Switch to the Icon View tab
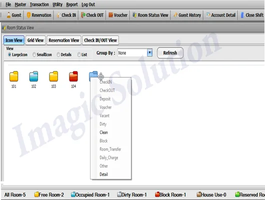The height and width of the screenshot is (200, 265). (x=14, y=40)
